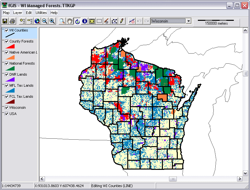Screen dimensions: 250x190
Task: Open the Edit menu
Action: [29, 13]
